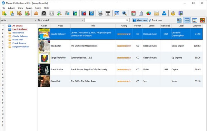Open the View menu
Viewport: 207px width, 131px height.
(20, 8)
